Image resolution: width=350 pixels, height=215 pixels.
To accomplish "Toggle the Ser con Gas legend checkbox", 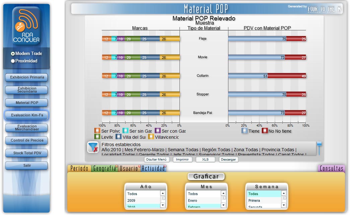I will tap(158, 130).
